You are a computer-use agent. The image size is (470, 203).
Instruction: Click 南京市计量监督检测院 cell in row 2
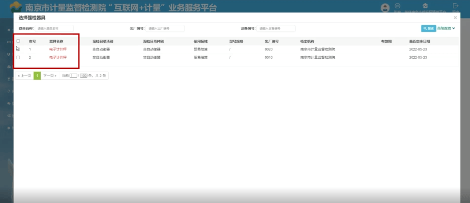click(317, 57)
